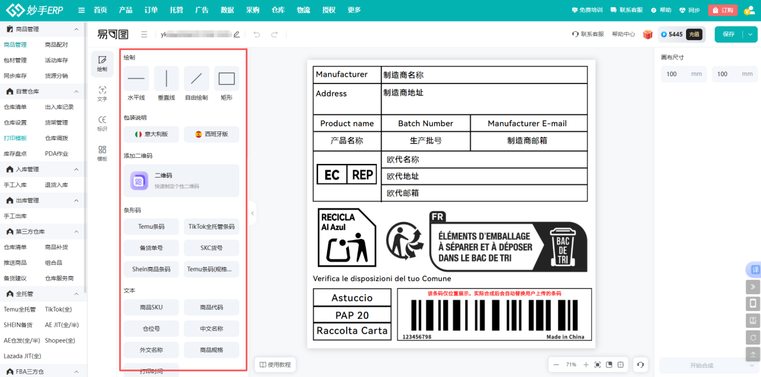
Task: Collapse the 商品管理 sidebar section
Action: [76, 29]
